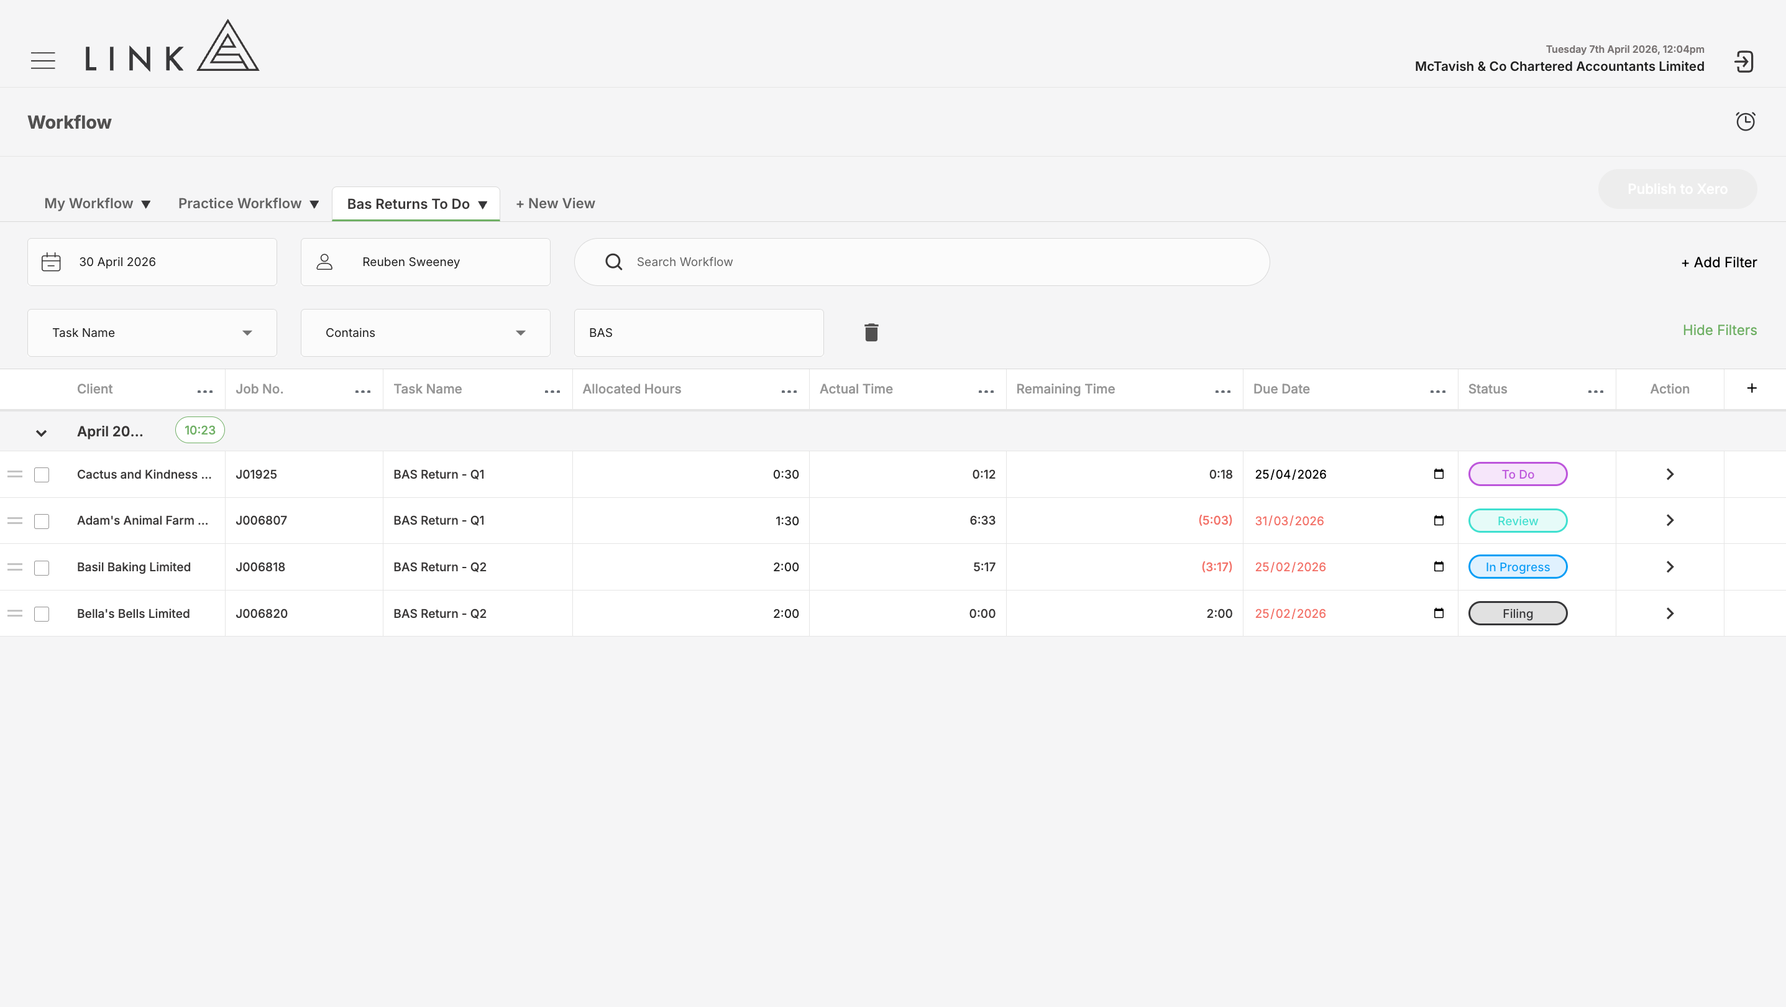Open the Task Name filter field dropdown

[152, 333]
